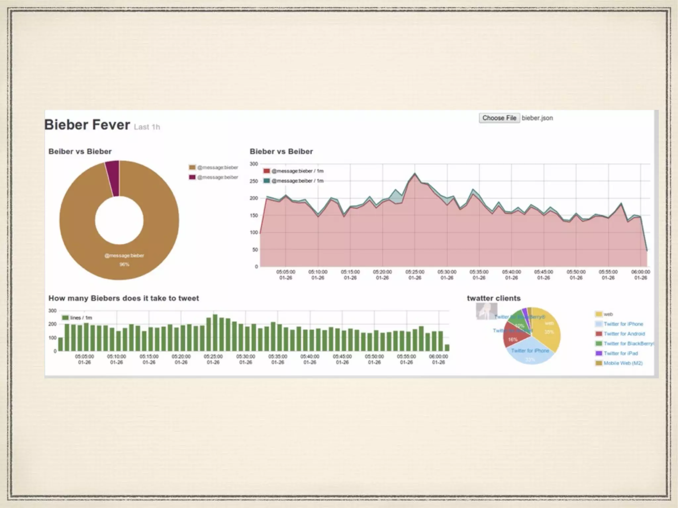The width and height of the screenshot is (678, 508).
Task: Click the brown @message:bieber donut legend swatch
Action: (192, 167)
